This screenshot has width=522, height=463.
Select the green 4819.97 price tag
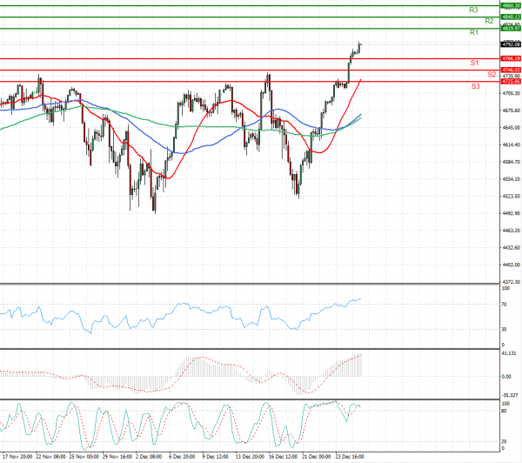pos(511,29)
